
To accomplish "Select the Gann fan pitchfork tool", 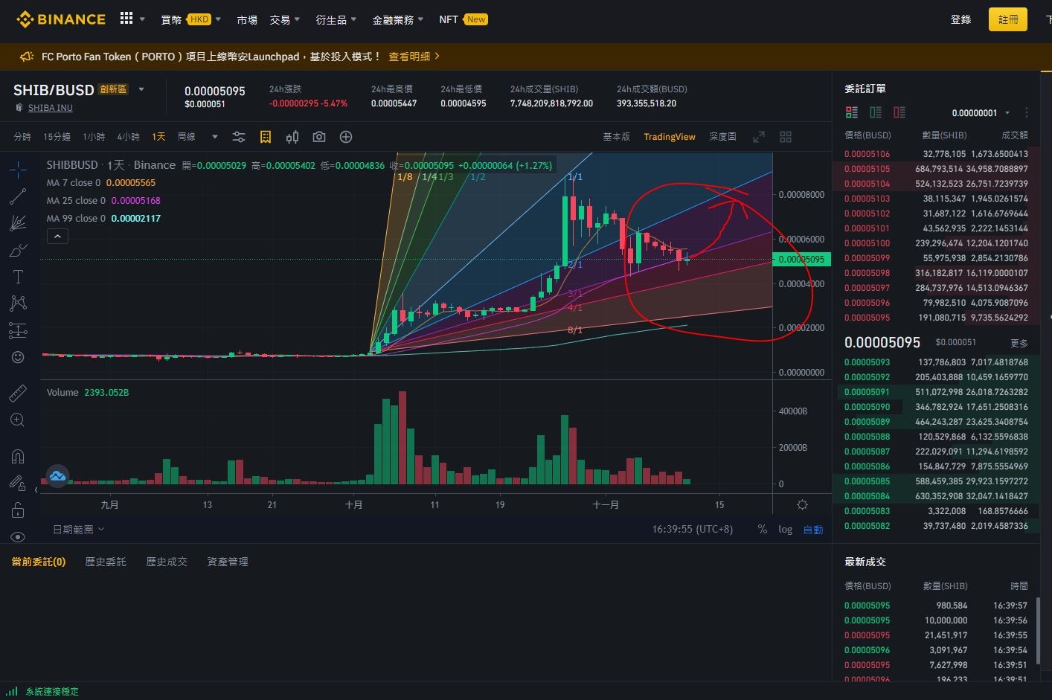I will [x=18, y=223].
